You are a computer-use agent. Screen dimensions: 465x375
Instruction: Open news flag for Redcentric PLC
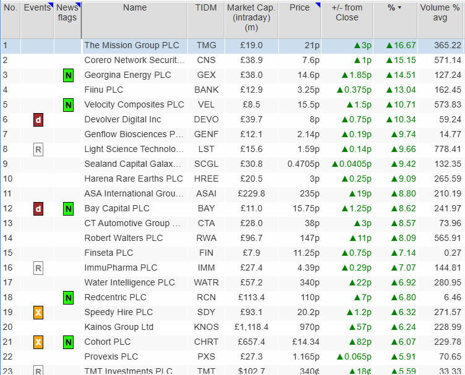[x=68, y=298]
